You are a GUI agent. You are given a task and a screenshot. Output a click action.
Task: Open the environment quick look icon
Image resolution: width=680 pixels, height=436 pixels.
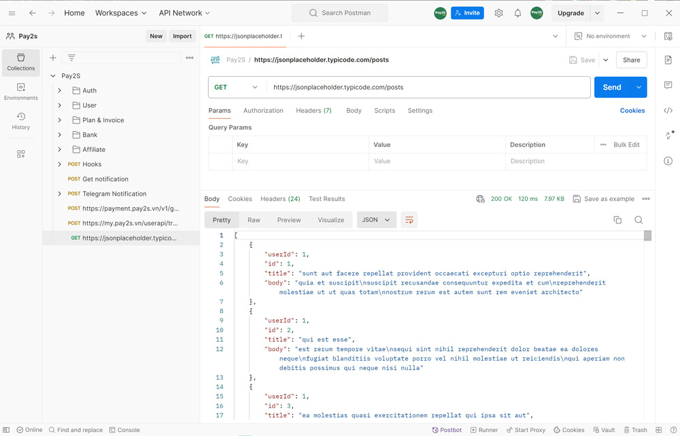[668, 36]
